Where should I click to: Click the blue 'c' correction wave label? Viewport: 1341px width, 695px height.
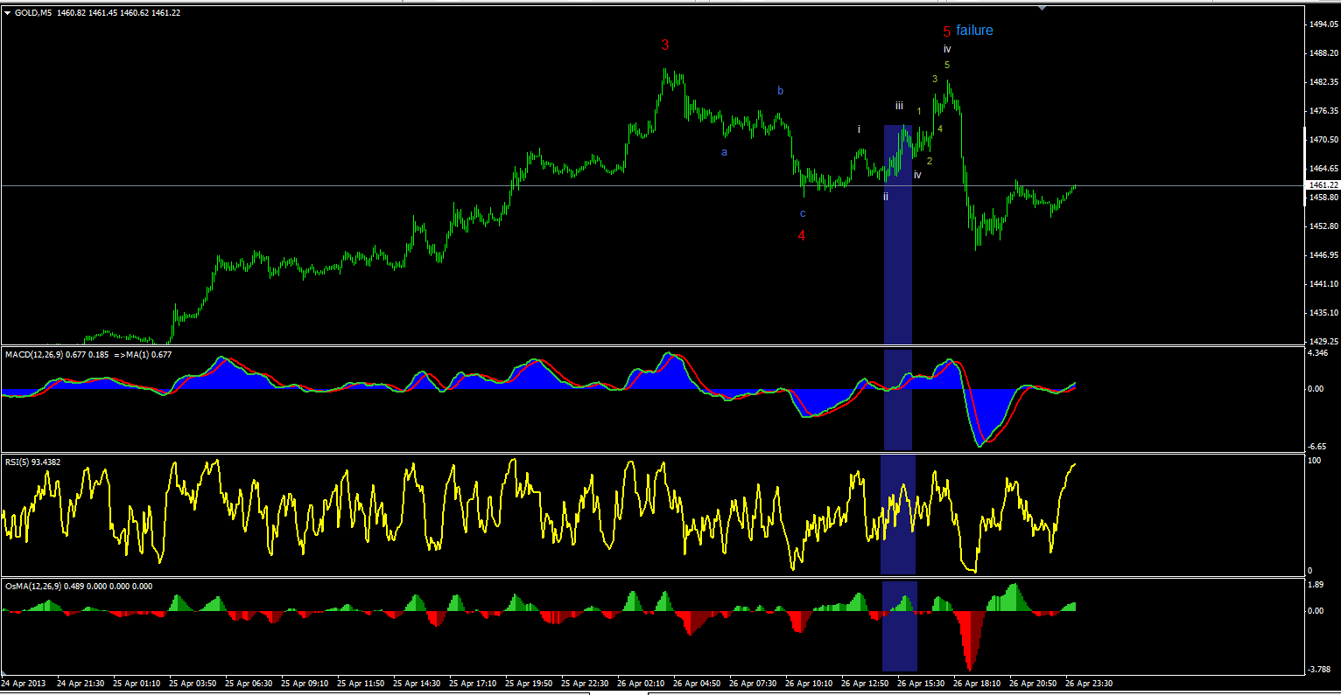click(x=803, y=213)
